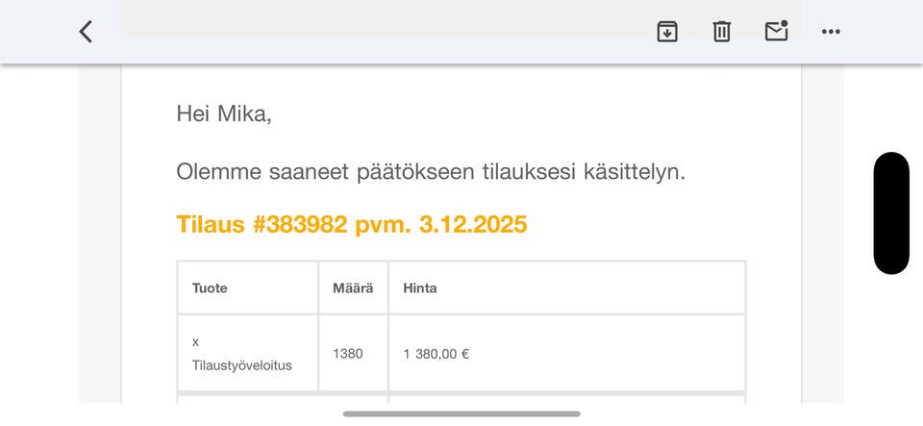Select the "Tilaustyöveloitus" product name
Screen dimensions: 923x426
[x=241, y=365]
